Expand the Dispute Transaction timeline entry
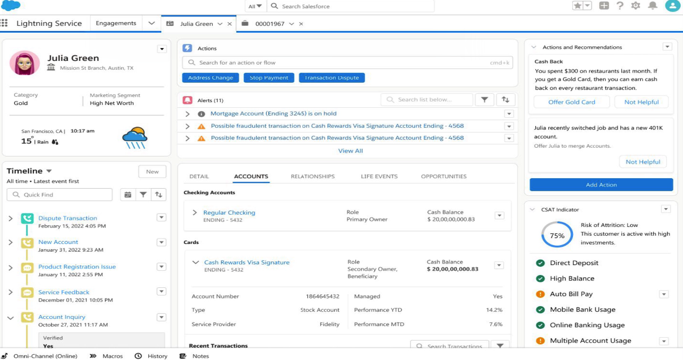The image size is (683, 360). (x=11, y=219)
